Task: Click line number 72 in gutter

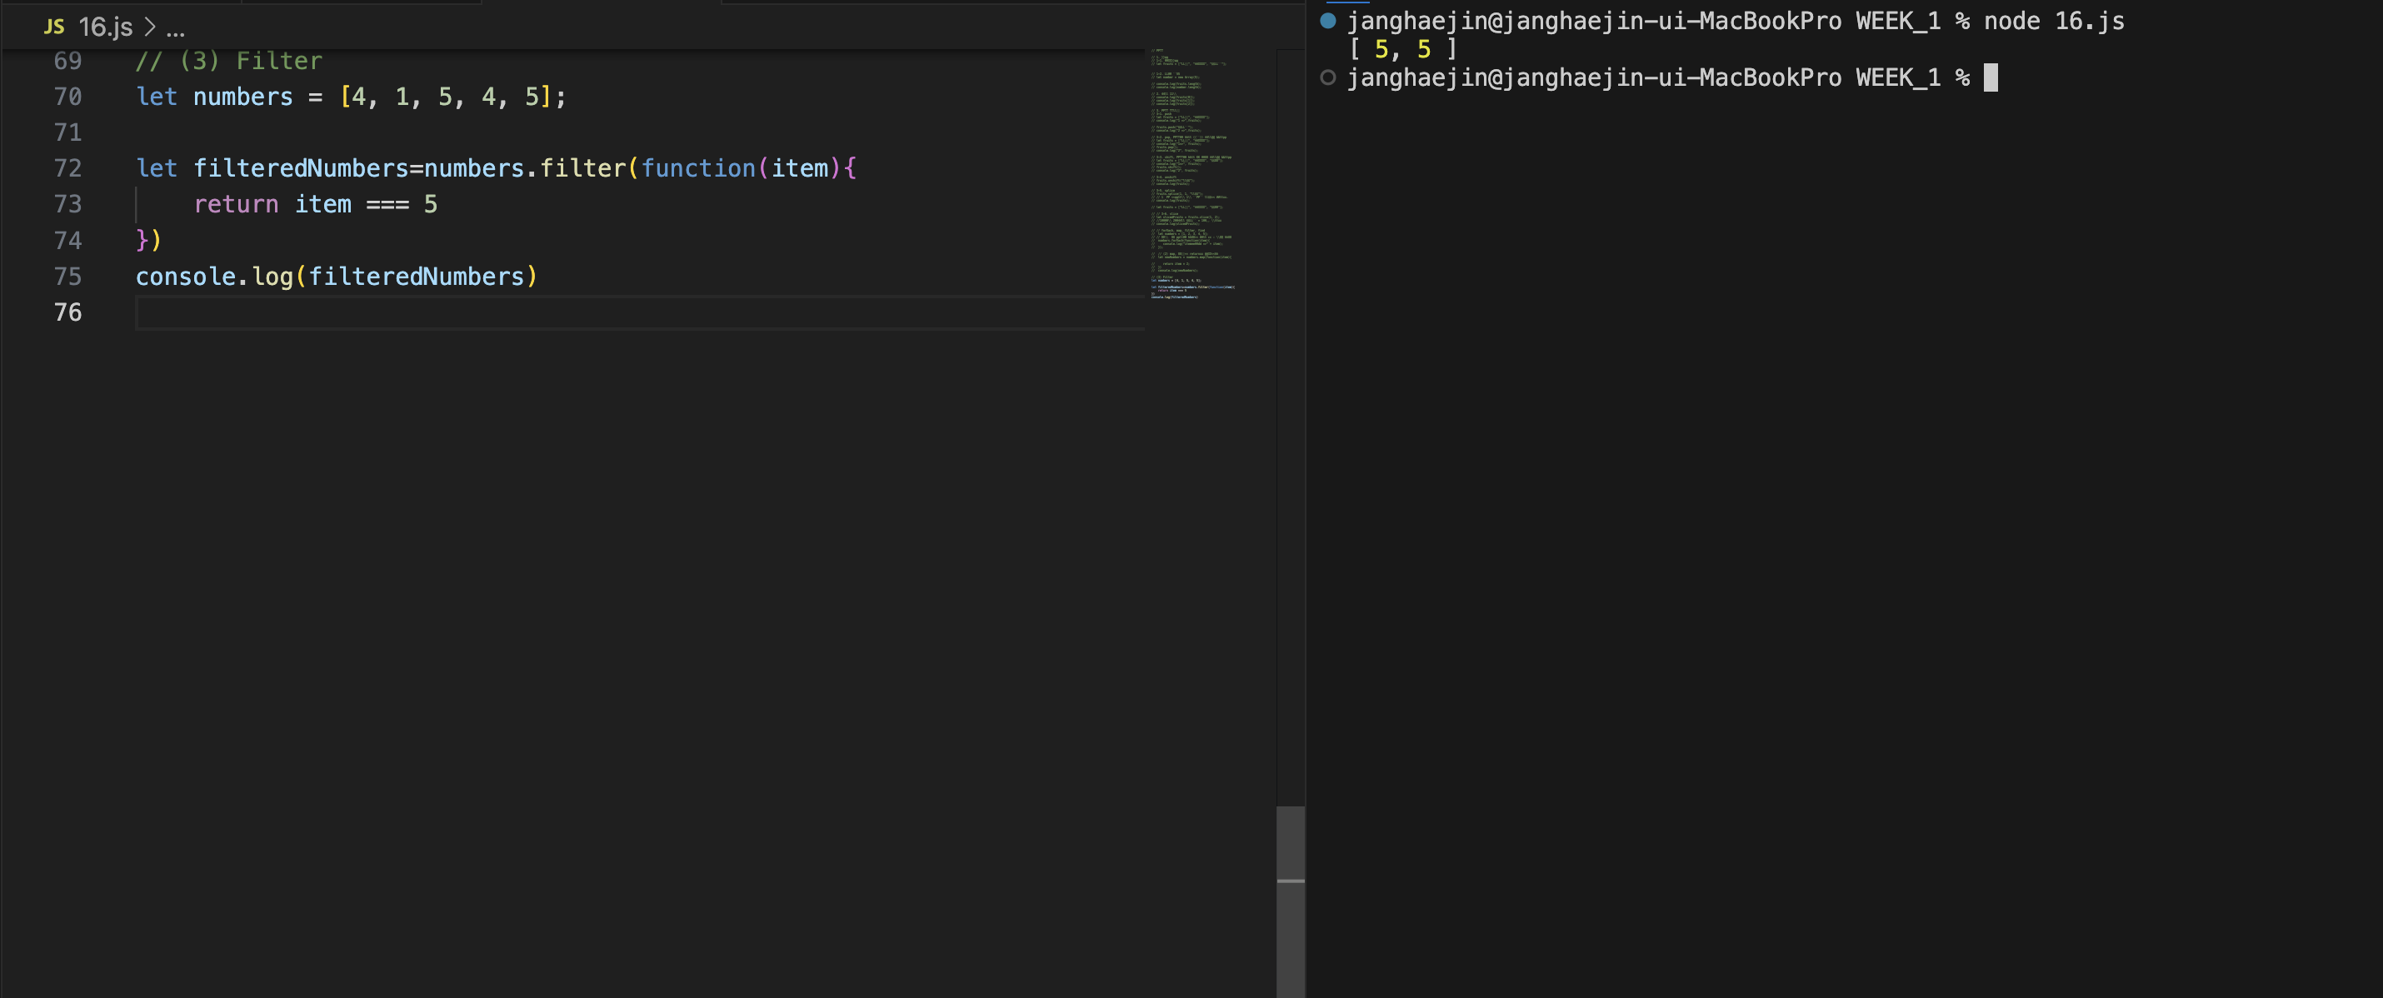Action: pos(67,168)
